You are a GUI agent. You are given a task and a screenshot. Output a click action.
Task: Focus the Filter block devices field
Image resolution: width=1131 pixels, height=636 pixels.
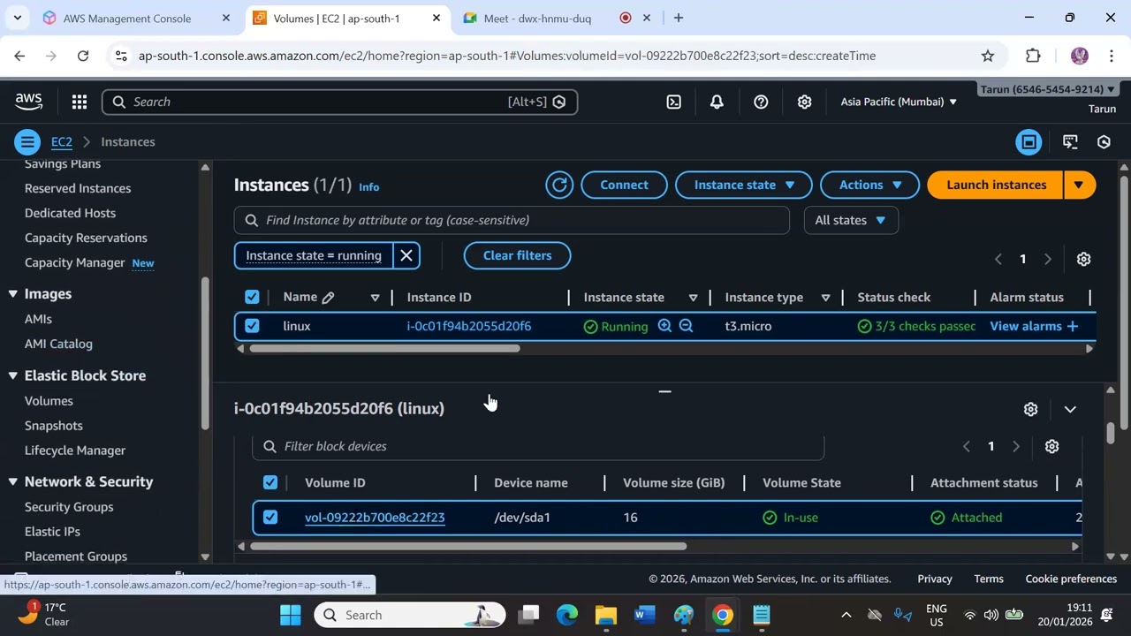point(538,446)
